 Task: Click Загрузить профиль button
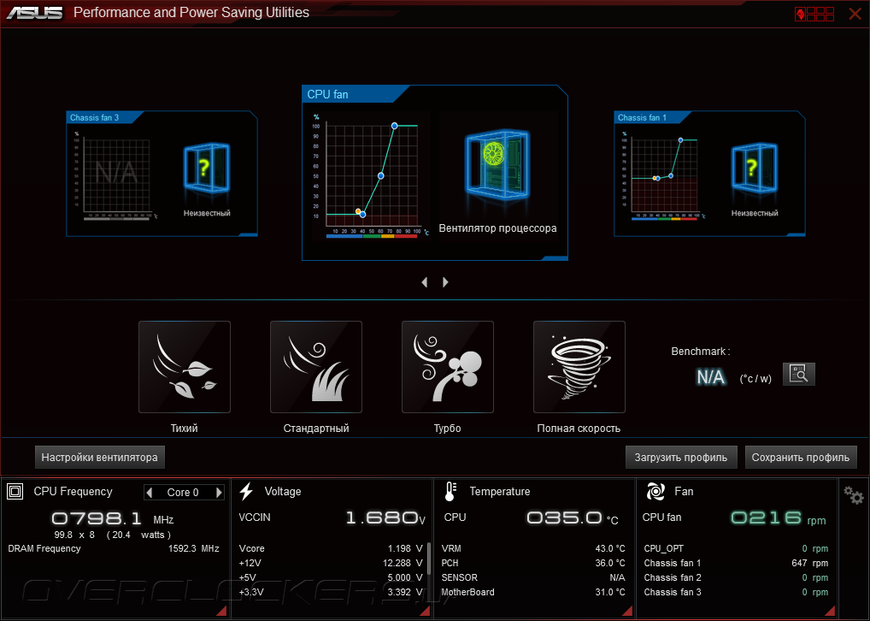(x=681, y=457)
